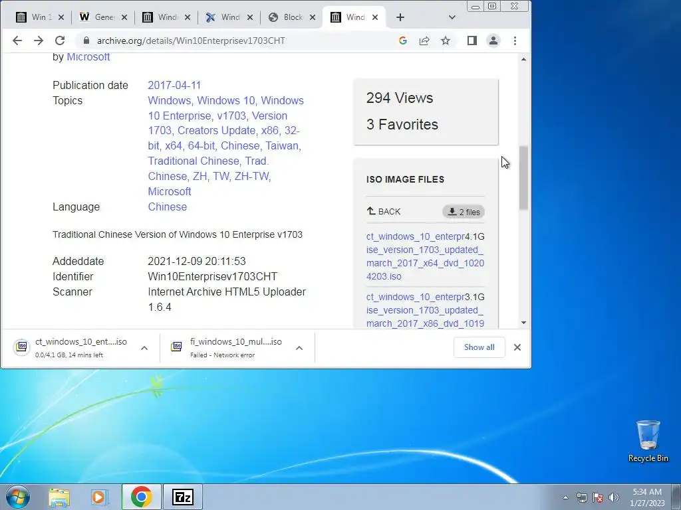
Task: Close the 'Block' tab
Action: 313,17
